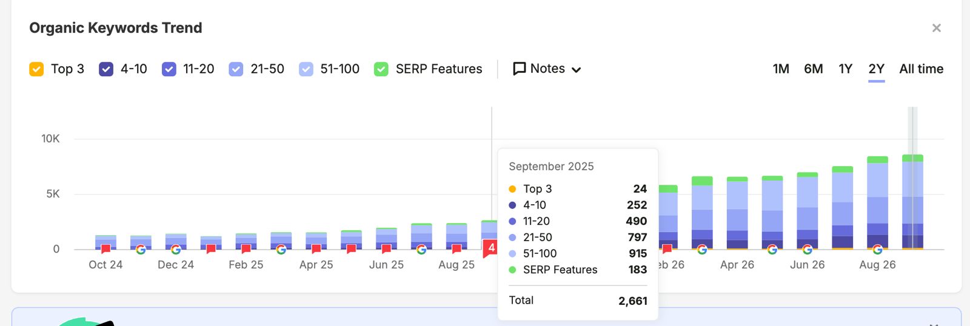Click the Aug 26 stacked bar

click(877, 202)
